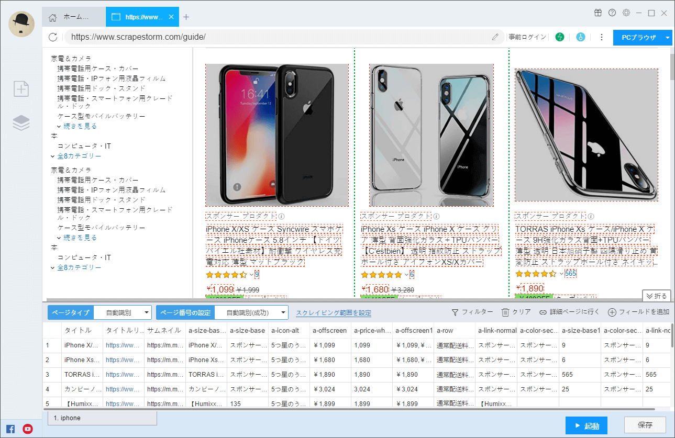
Task: Collapse preview with 折る button
Action: [657, 296]
